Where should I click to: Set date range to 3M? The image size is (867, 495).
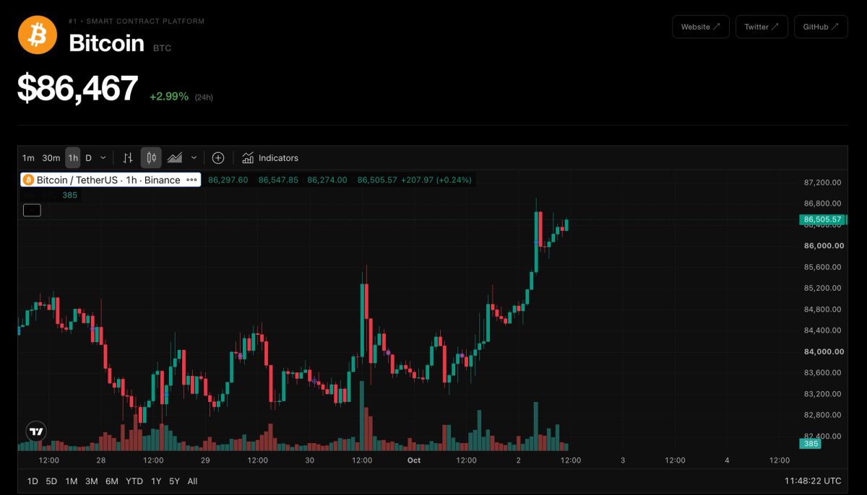click(x=91, y=481)
